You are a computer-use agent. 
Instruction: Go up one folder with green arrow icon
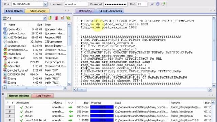click(x=50, y=18)
